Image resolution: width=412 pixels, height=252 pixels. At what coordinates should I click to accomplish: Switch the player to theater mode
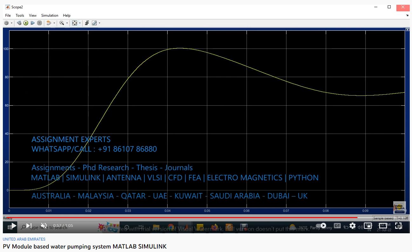point(383,226)
